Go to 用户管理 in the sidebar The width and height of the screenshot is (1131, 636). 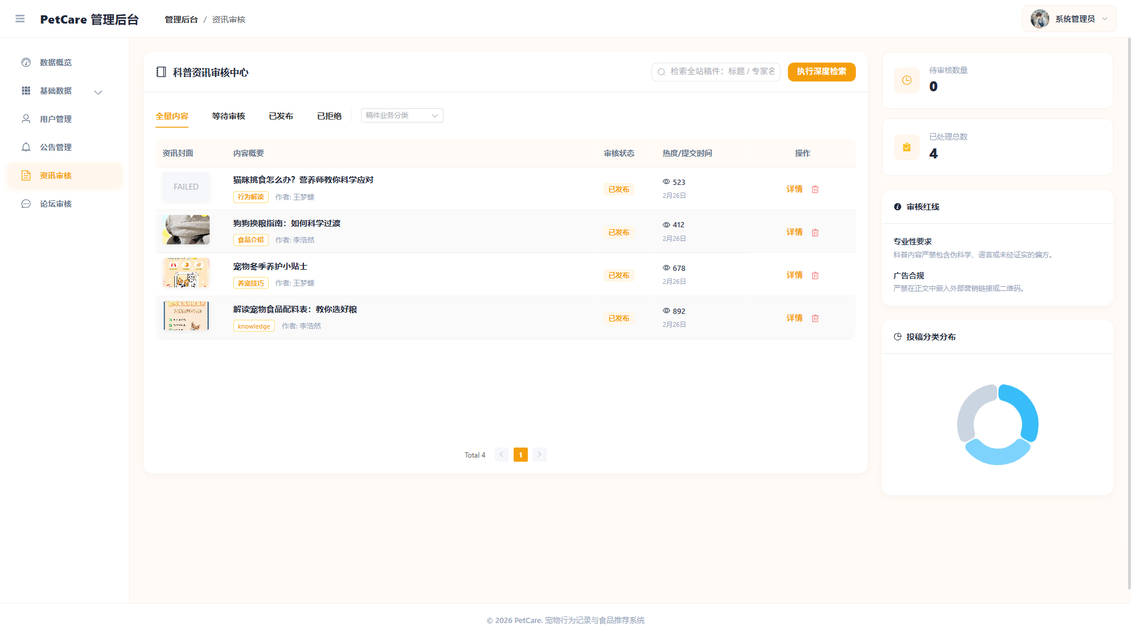point(64,119)
